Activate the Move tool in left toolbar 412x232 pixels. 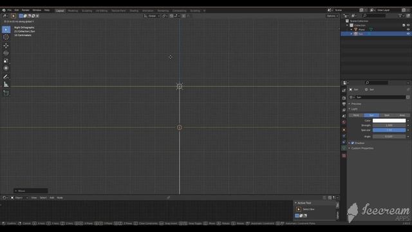pos(6,46)
